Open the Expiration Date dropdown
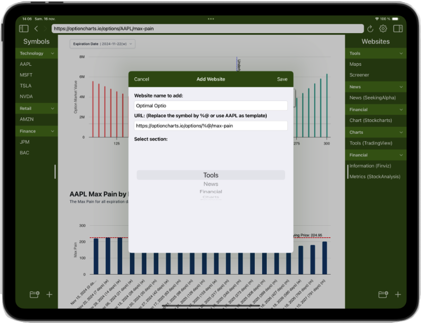 [x=103, y=44]
